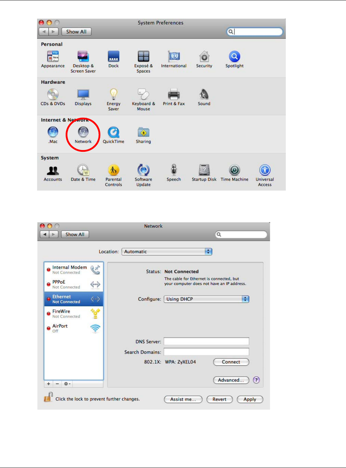Open Date & Time preferences
The image size is (346, 468).
83,173
